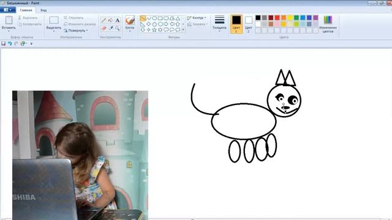Pick the orange palette color
The width and height of the screenshot is (392, 220).
pyautogui.click(x=284, y=18)
